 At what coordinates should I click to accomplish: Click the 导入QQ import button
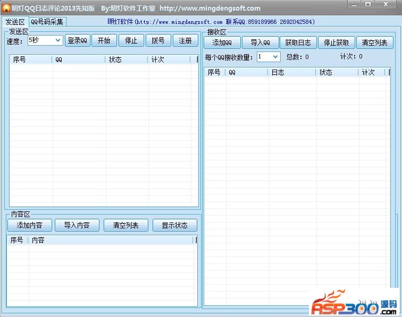(260, 42)
